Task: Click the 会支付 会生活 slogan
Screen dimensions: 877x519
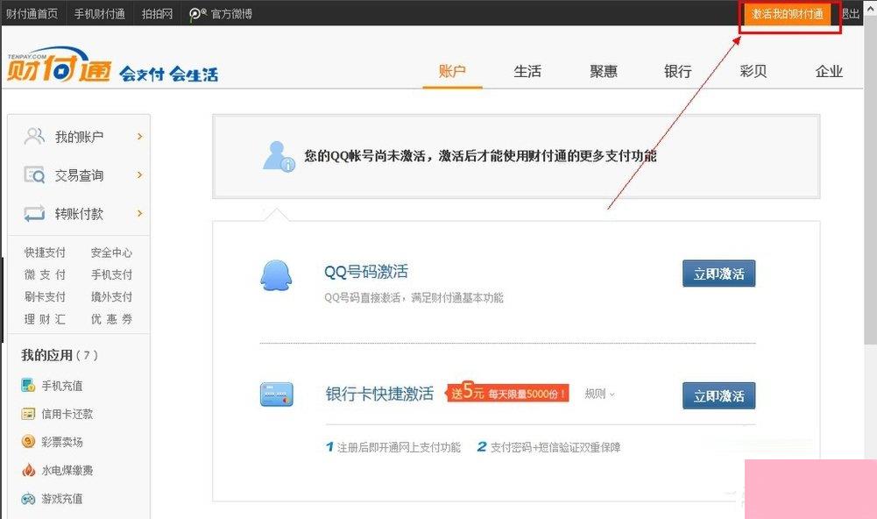Action: click(x=169, y=74)
